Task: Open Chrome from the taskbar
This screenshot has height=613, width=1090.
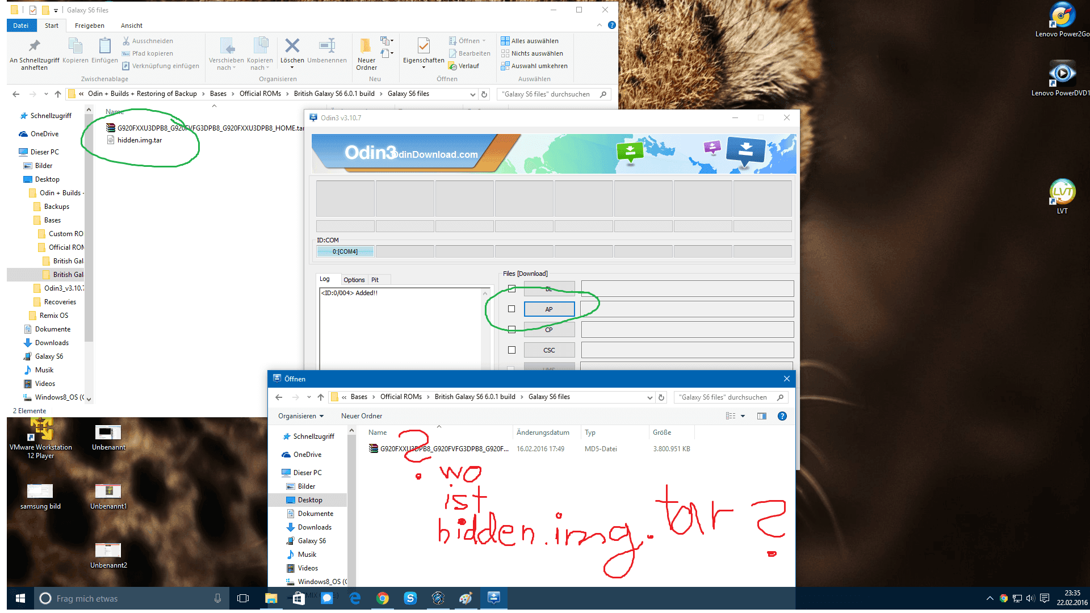Action: (383, 598)
